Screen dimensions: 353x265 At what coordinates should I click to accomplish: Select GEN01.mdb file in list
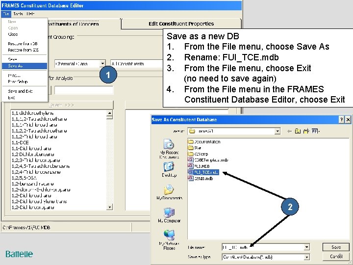point(201,178)
